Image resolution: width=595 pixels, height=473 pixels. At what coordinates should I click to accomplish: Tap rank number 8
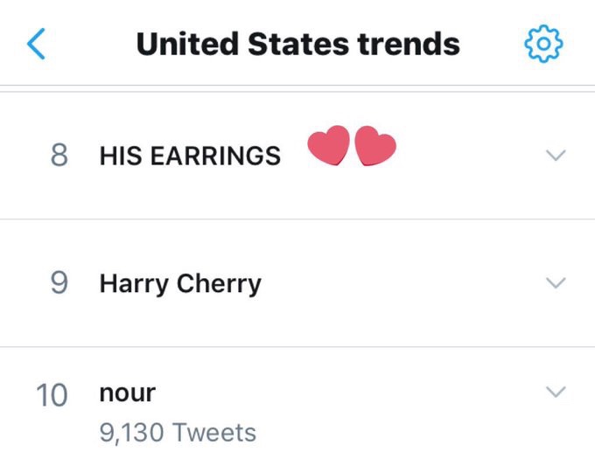coord(59,157)
